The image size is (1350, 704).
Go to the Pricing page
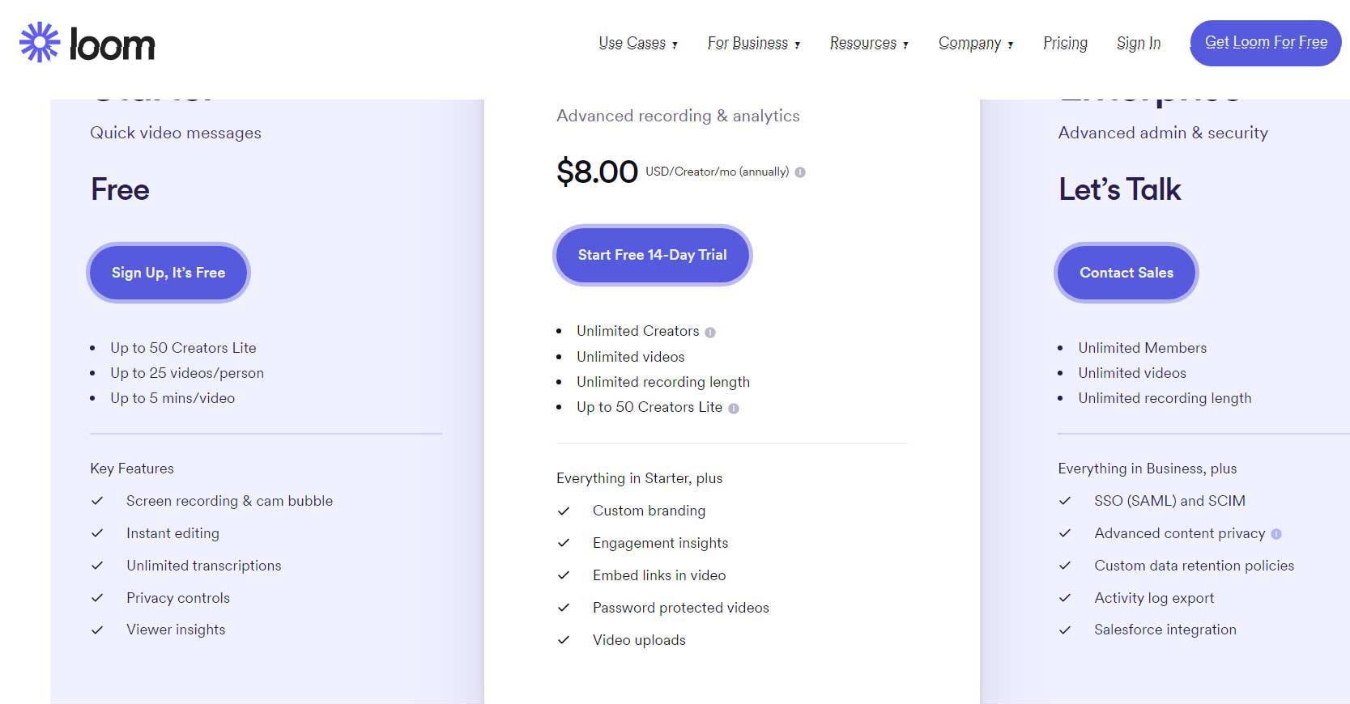[x=1065, y=43]
